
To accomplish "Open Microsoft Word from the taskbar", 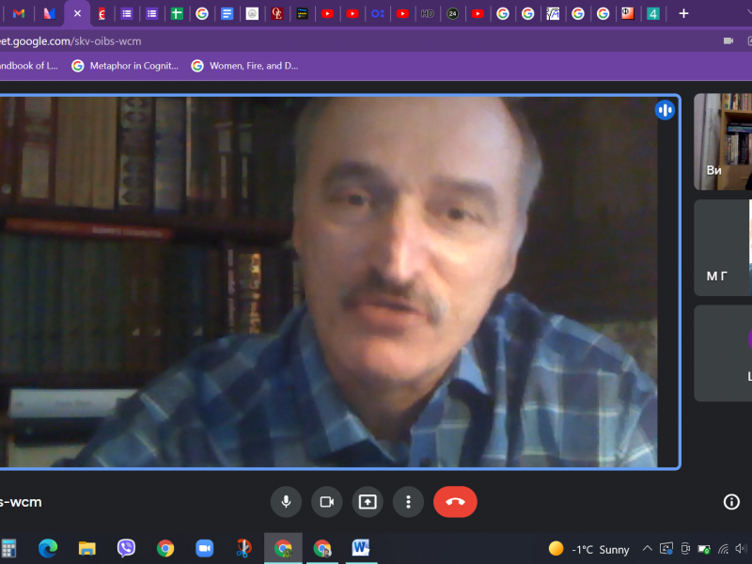I will [360, 548].
